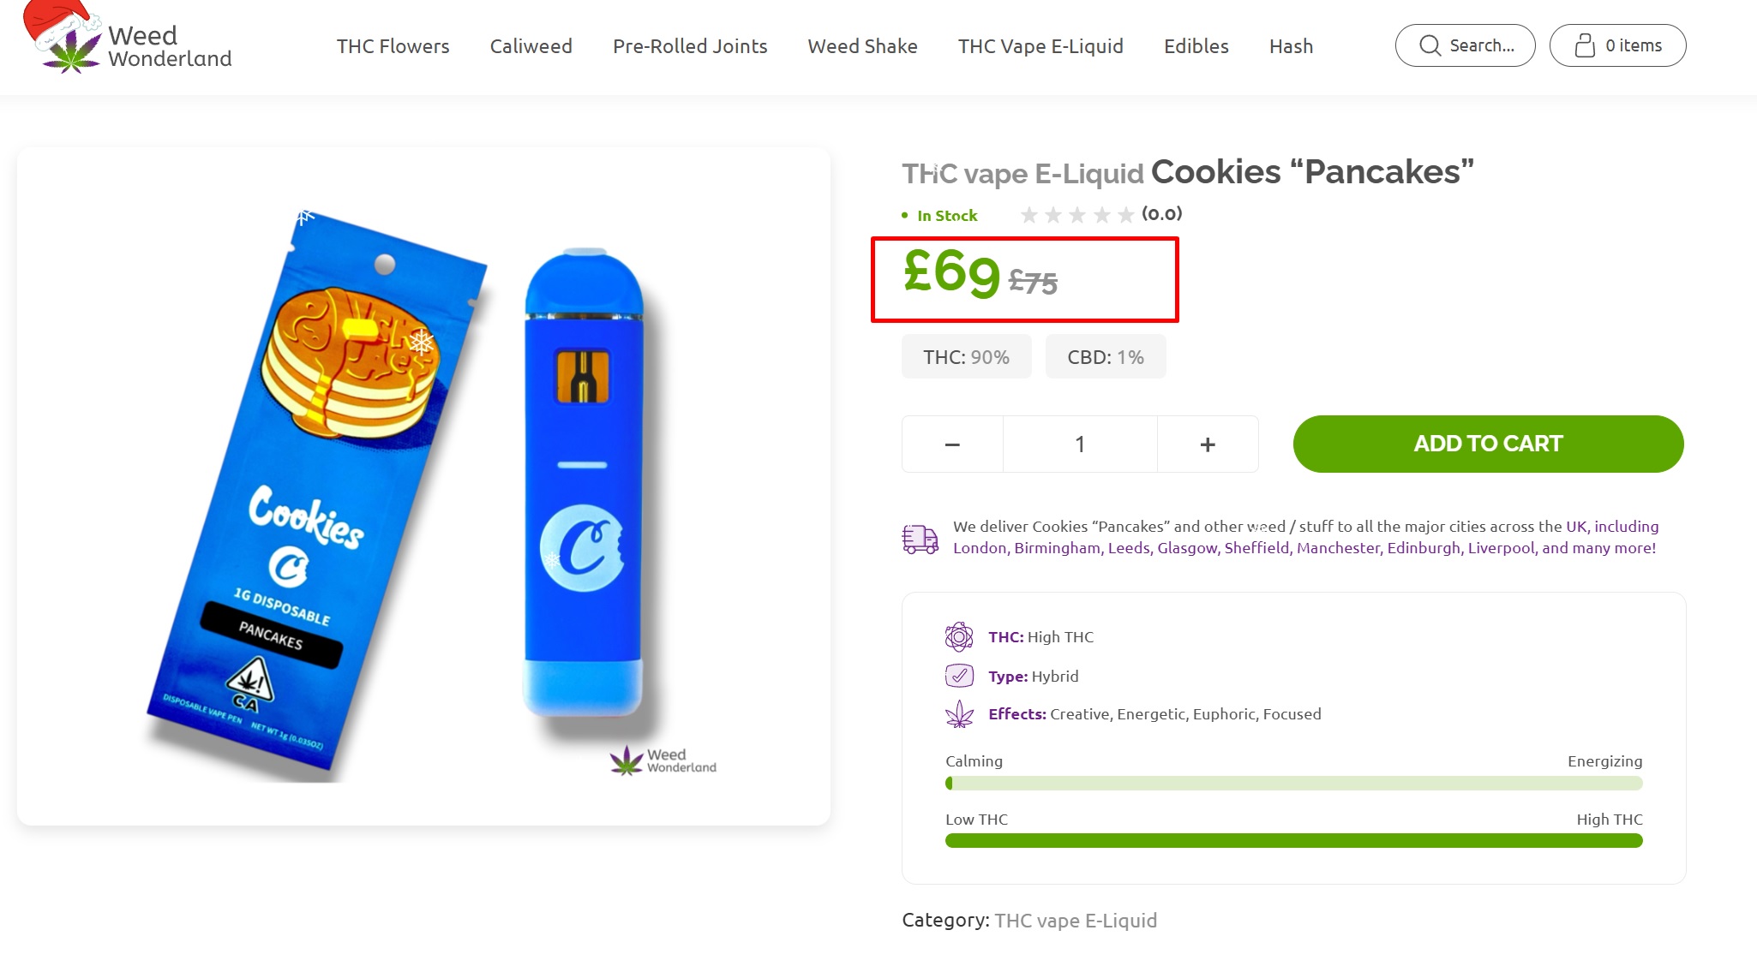Click the Weed Wonderland logo
The image size is (1757, 972).
coord(127,39)
